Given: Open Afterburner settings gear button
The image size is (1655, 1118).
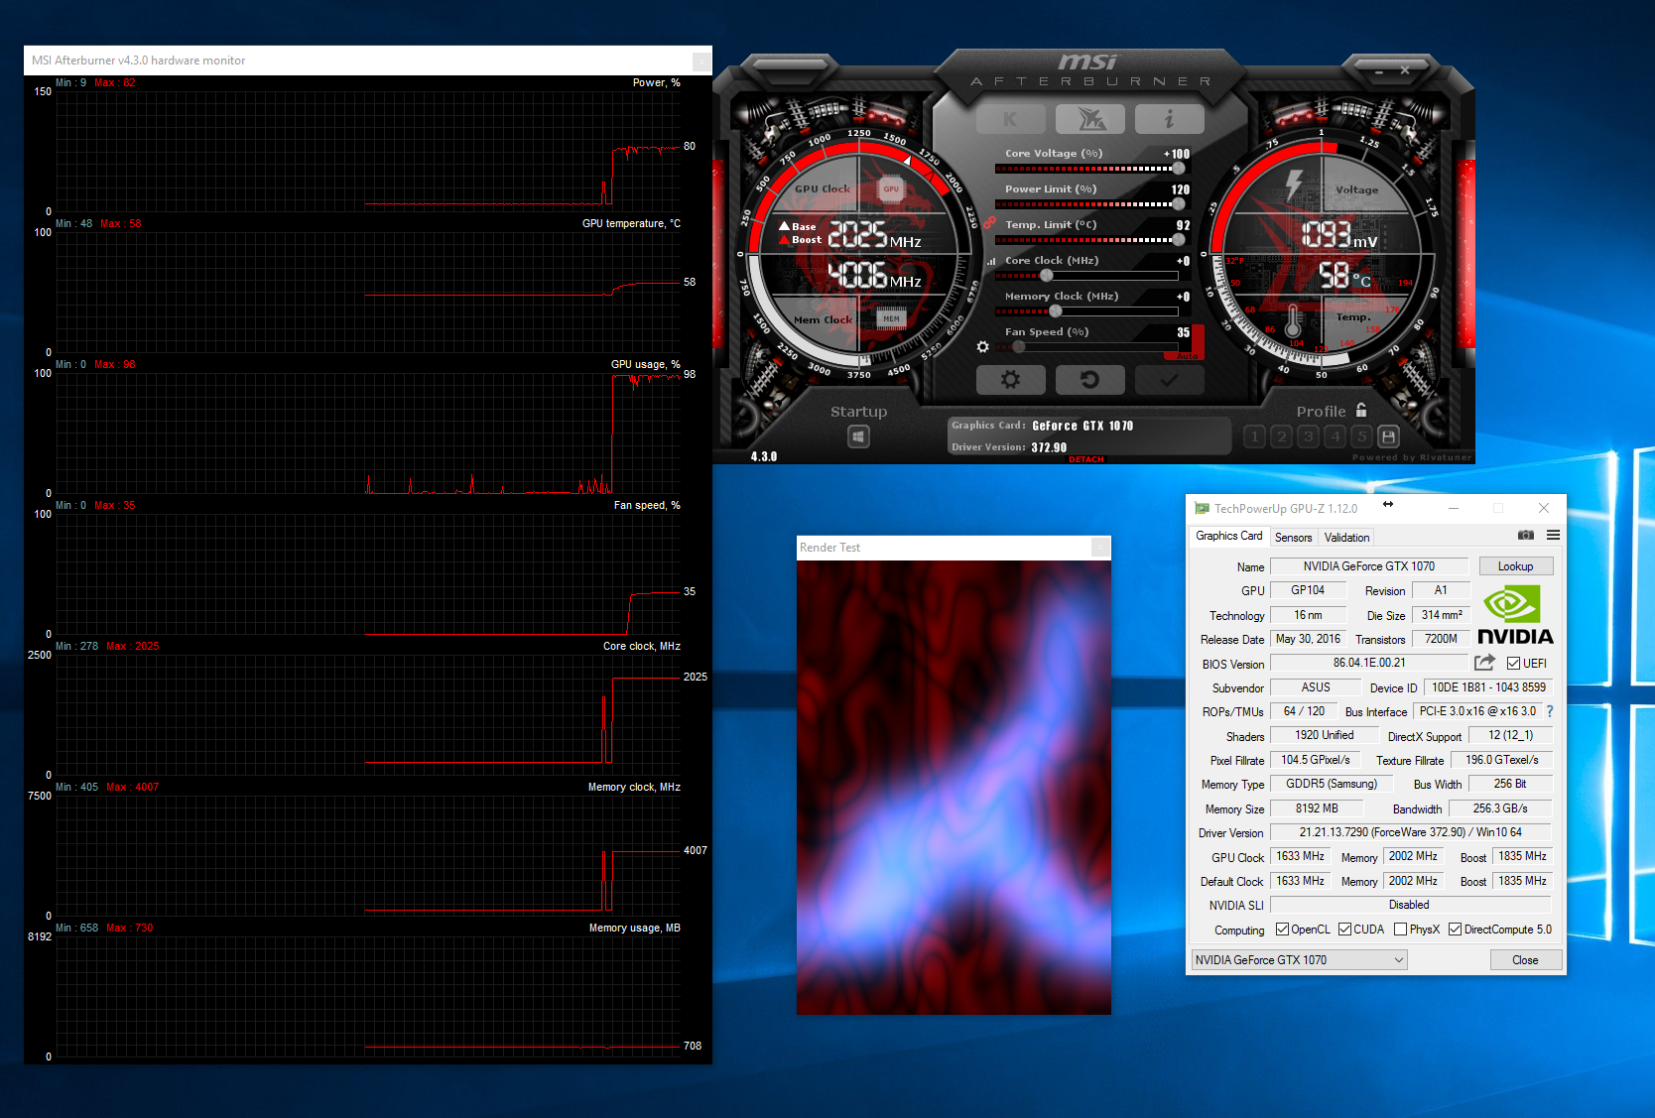Looking at the screenshot, I should click(x=1010, y=380).
